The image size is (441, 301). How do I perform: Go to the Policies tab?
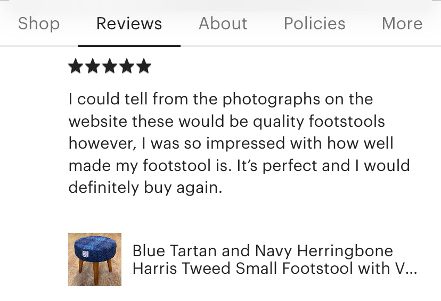tap(314, 23)
